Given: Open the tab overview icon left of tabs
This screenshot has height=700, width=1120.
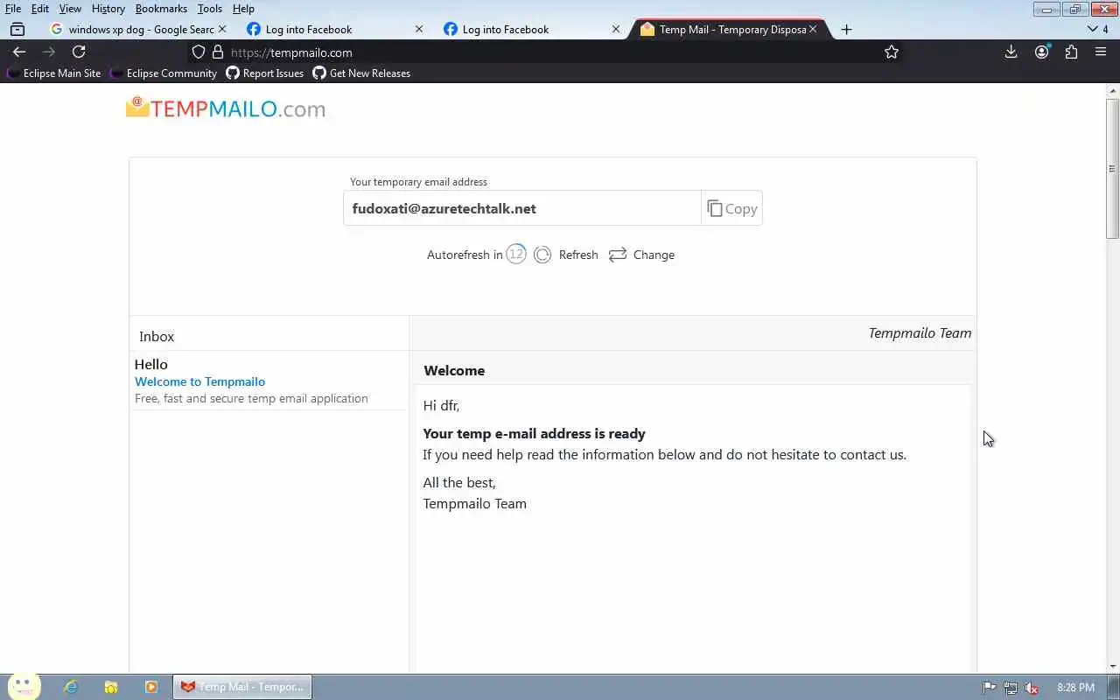Looking at the screenshot, I should coord(17,29).
